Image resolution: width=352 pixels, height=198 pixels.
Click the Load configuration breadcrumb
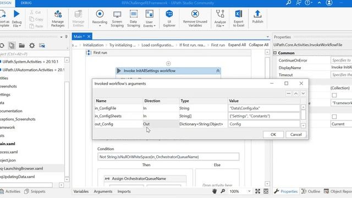coord(157,45)
